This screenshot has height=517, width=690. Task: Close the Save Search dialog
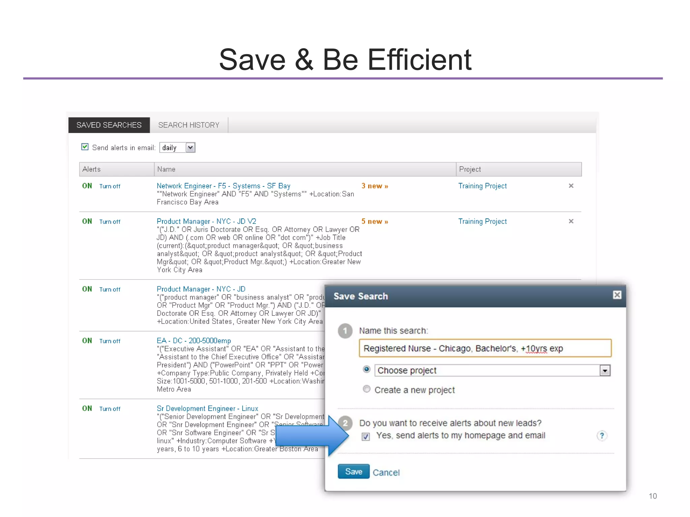[x=617, y=295]
